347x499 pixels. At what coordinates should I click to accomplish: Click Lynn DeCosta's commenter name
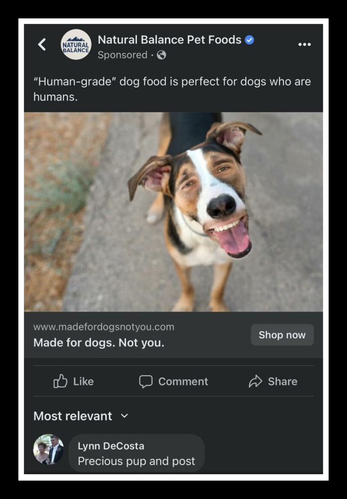point(111,446)
